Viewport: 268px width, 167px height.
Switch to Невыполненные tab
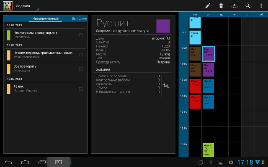click(x=45, y=18)
